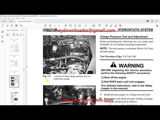Open the Find text magnifier icon
This screenshot has width=160, height=120.
[x=21, y=25]
